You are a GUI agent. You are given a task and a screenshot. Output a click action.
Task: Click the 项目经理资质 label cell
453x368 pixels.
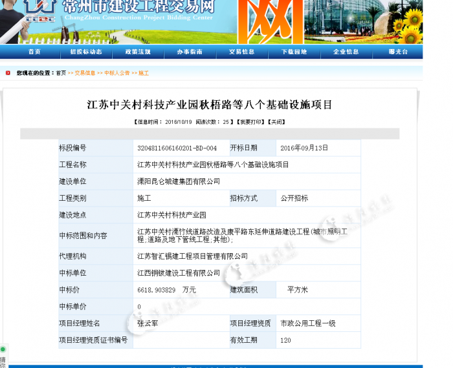253,323
